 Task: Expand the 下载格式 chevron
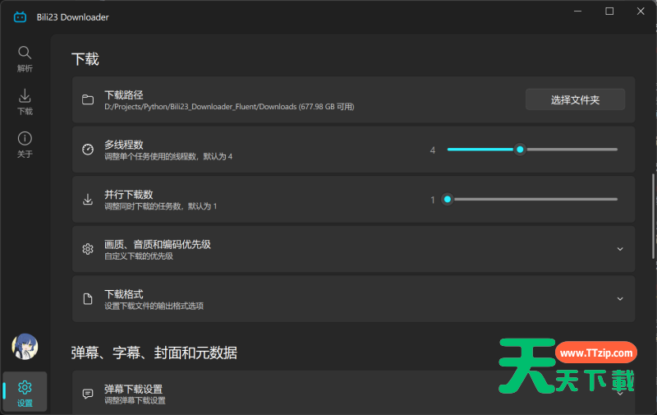pyautogui.click(x=620, y=299)
